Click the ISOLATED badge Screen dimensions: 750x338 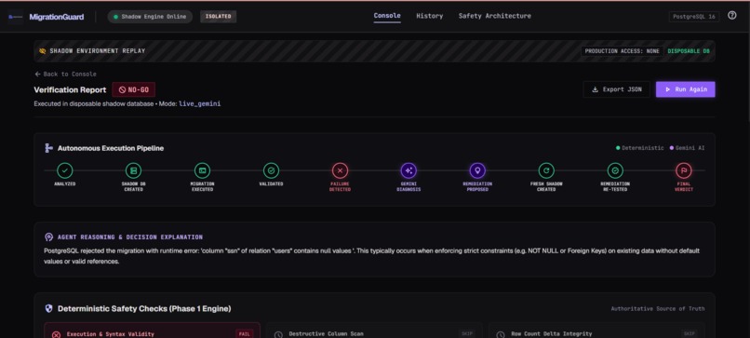[x=218, y=17]
